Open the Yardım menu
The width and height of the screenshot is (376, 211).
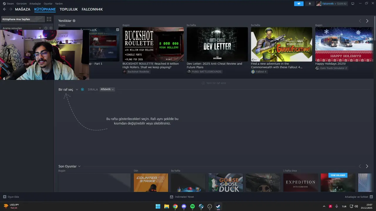pos(59,4)
